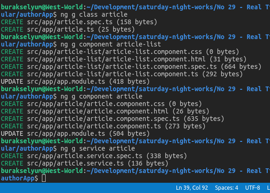Click the terminal cursor at the authorApp$ prompt

click(x=44, y=178)
